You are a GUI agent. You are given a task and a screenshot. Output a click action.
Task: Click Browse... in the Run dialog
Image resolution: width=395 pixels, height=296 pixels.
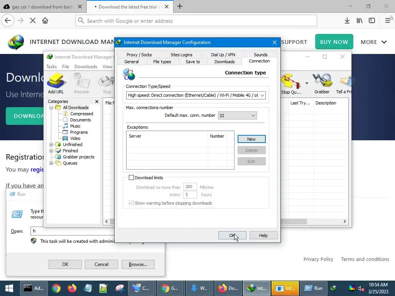(x=138, y=264)
